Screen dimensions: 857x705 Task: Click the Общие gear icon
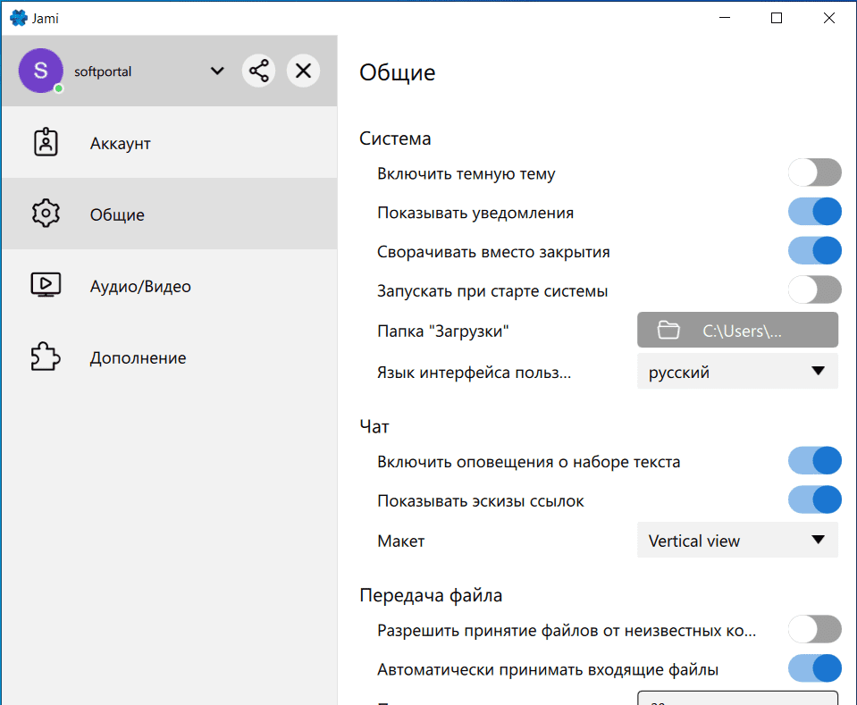(x=46, y=214)
